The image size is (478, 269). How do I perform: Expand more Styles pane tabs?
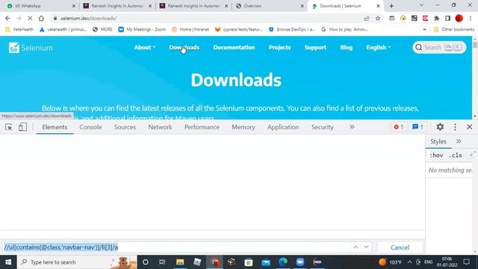point(459,141)
